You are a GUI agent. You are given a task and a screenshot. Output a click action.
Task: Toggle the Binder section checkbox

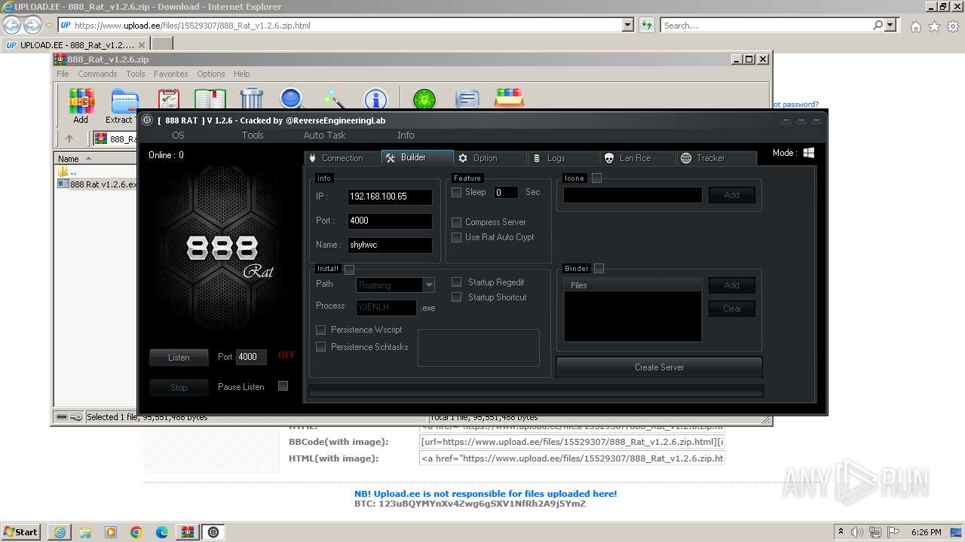(599, 269)
